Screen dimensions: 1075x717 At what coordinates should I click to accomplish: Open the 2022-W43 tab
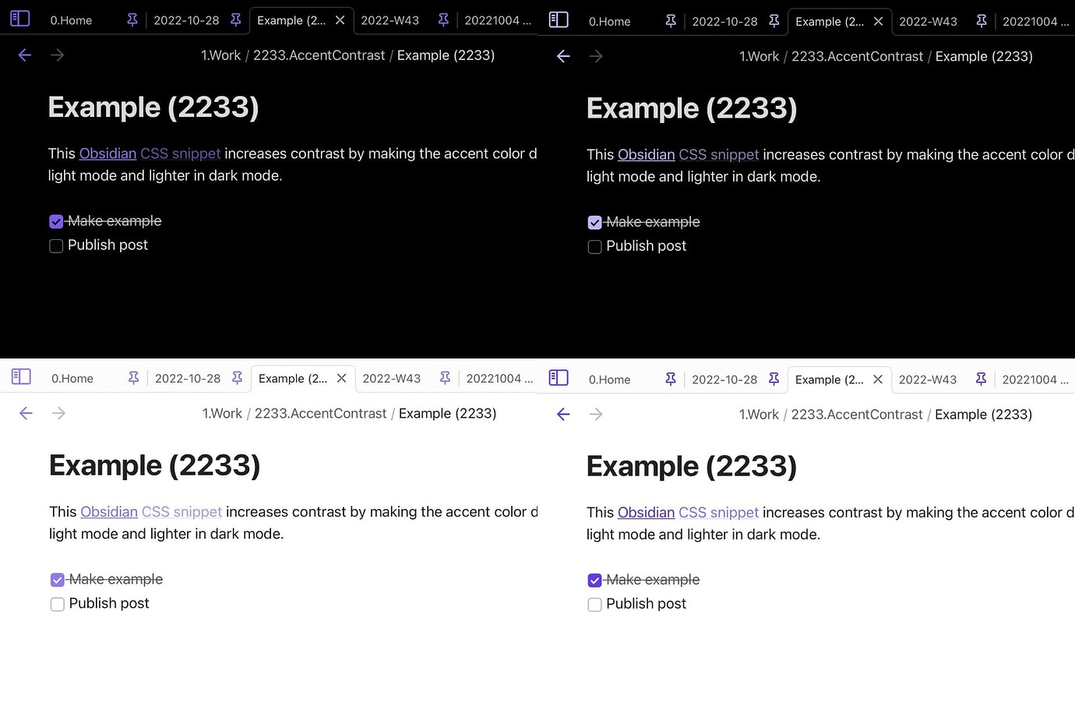389,19
